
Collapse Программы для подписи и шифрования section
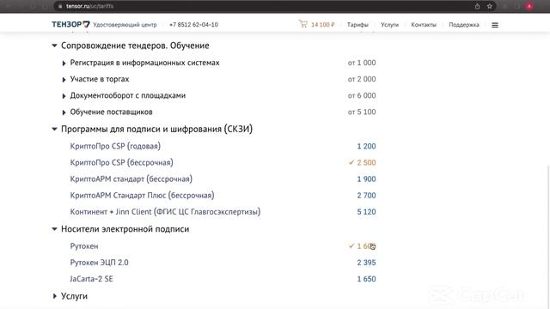54,129
